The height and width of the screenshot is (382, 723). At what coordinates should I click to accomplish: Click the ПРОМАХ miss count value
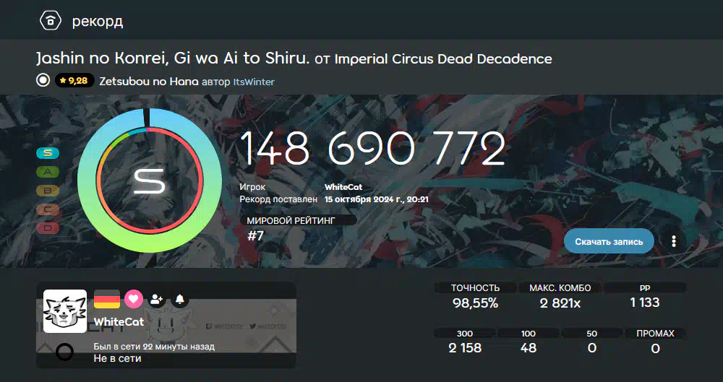click(655, 348)
